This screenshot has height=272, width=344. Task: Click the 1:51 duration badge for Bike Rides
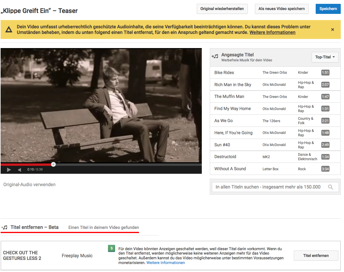325,73
